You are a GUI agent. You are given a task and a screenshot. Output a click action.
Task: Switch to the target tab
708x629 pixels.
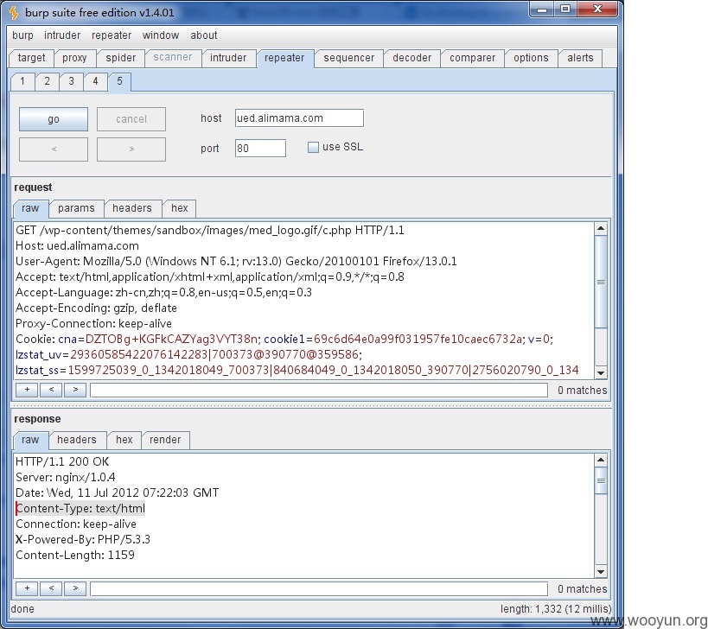point(31,58)
